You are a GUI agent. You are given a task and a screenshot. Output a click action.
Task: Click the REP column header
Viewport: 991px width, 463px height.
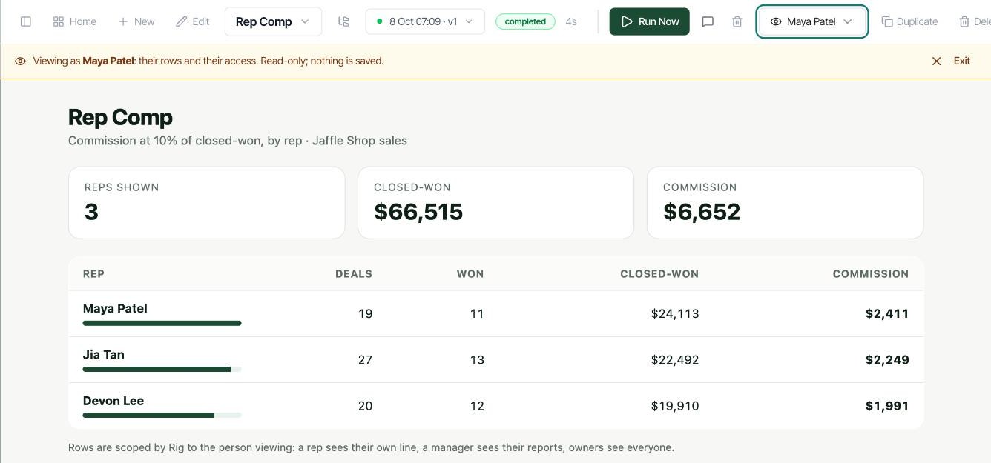pyautogui.click(x=93, y=274)
